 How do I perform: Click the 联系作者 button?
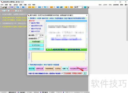(x=31, y=69)
